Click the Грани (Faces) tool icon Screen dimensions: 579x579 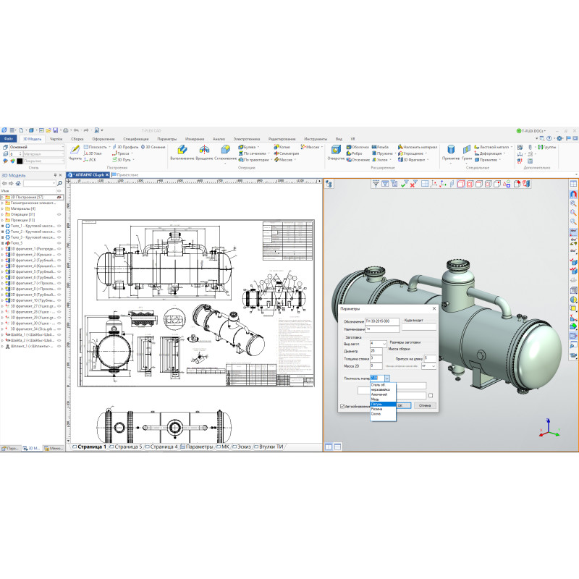(x=467, y=151)
